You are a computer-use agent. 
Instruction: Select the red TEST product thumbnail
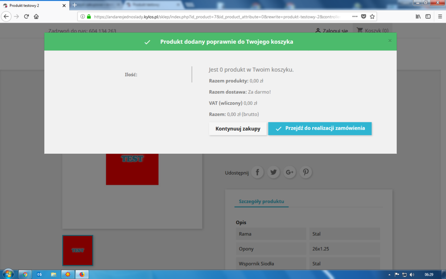click(x=77, y=250)
